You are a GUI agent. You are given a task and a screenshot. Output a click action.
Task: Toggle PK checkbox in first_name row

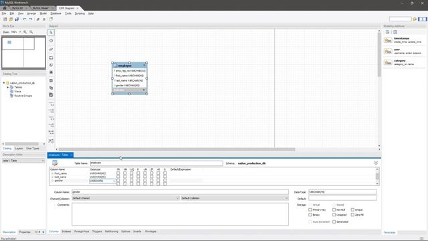[118, 173]
